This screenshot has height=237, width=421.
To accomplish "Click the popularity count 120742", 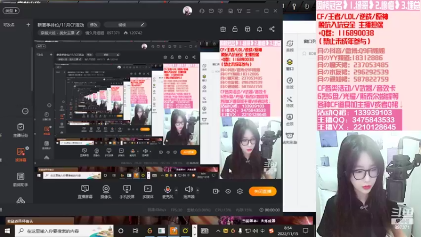I will tap(133, 33).
